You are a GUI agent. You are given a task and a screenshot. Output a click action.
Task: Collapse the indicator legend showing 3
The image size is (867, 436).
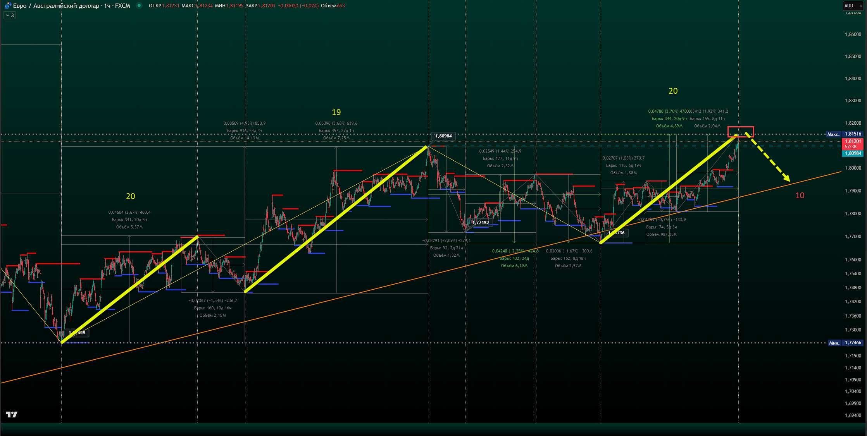[x=10, y=15]
